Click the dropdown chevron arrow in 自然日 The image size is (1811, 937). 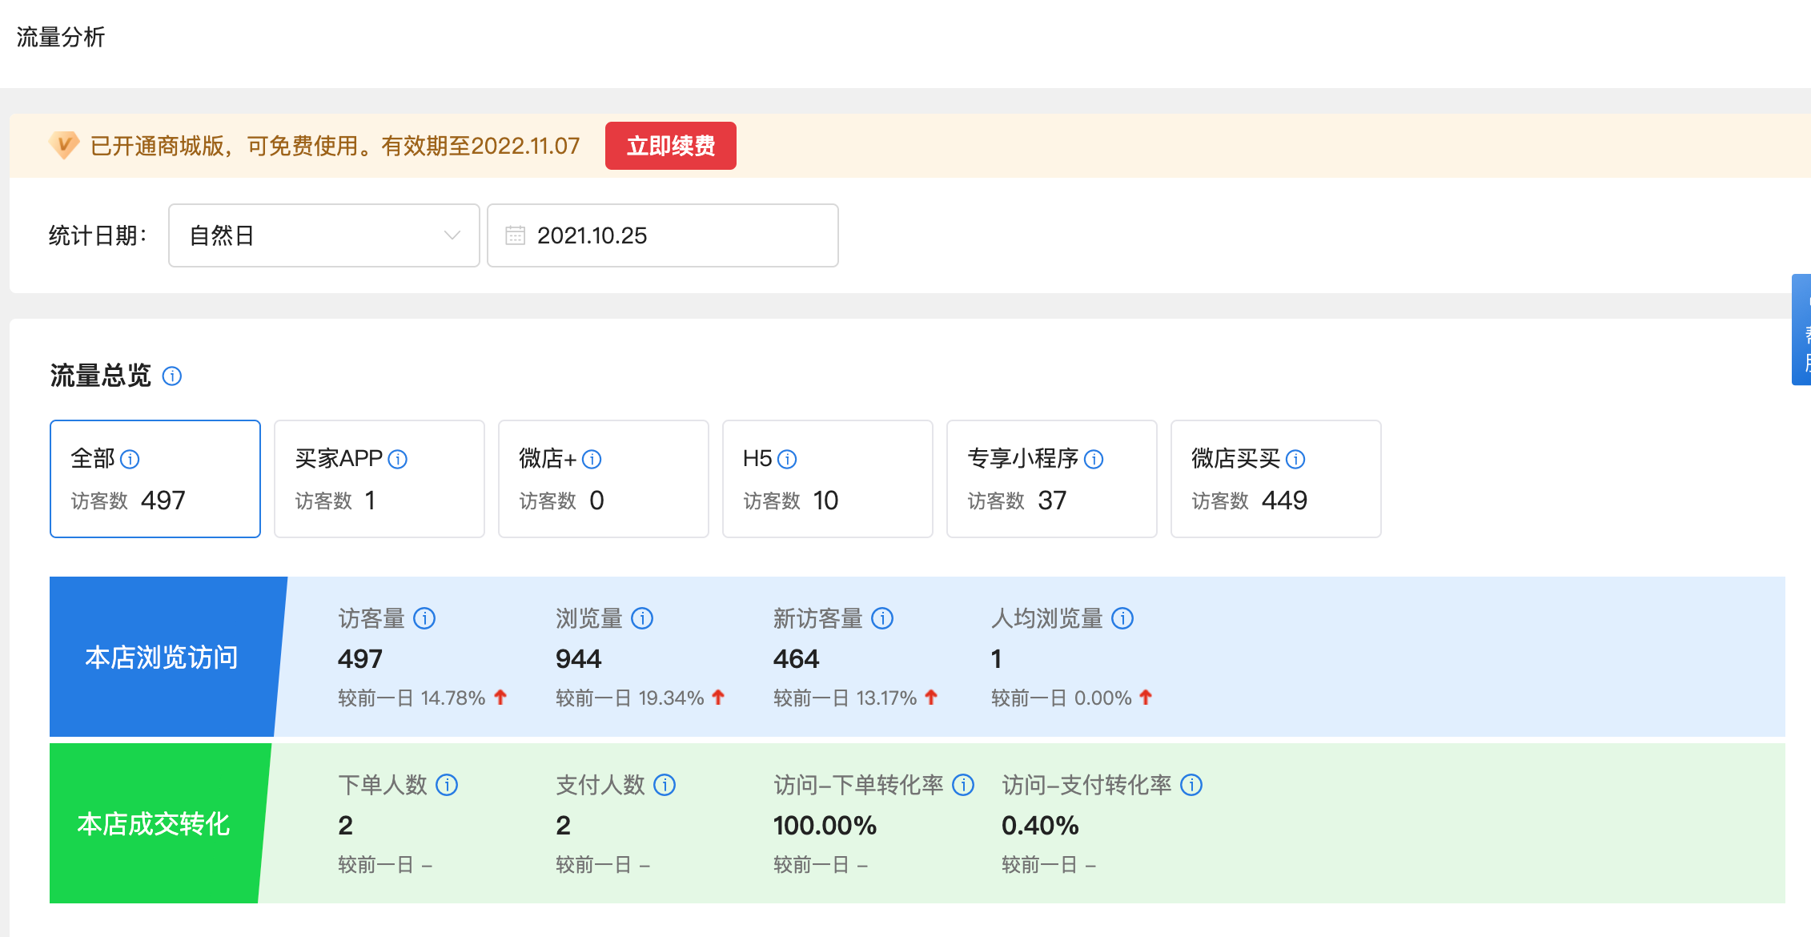(x=452, y=235)
